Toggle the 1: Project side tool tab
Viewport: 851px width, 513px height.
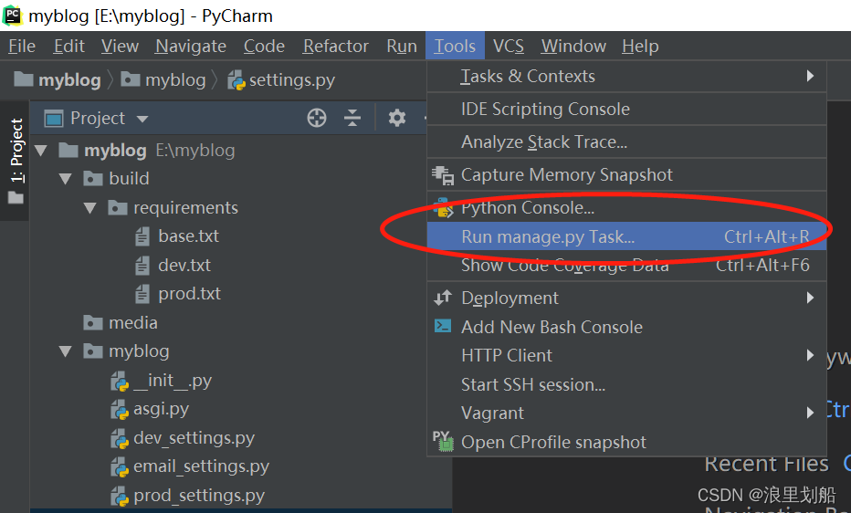coord(16,161)
